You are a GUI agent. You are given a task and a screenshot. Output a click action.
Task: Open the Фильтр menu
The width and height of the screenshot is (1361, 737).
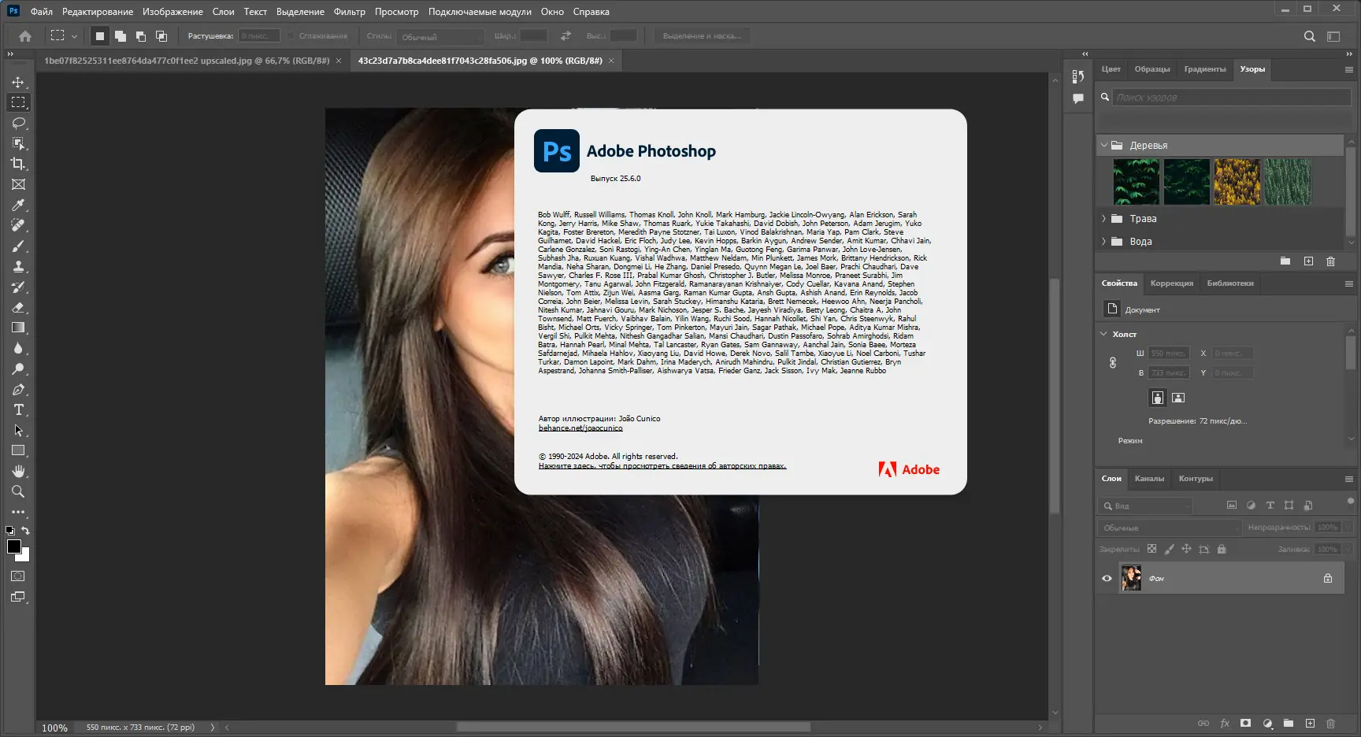coord(350,11)
